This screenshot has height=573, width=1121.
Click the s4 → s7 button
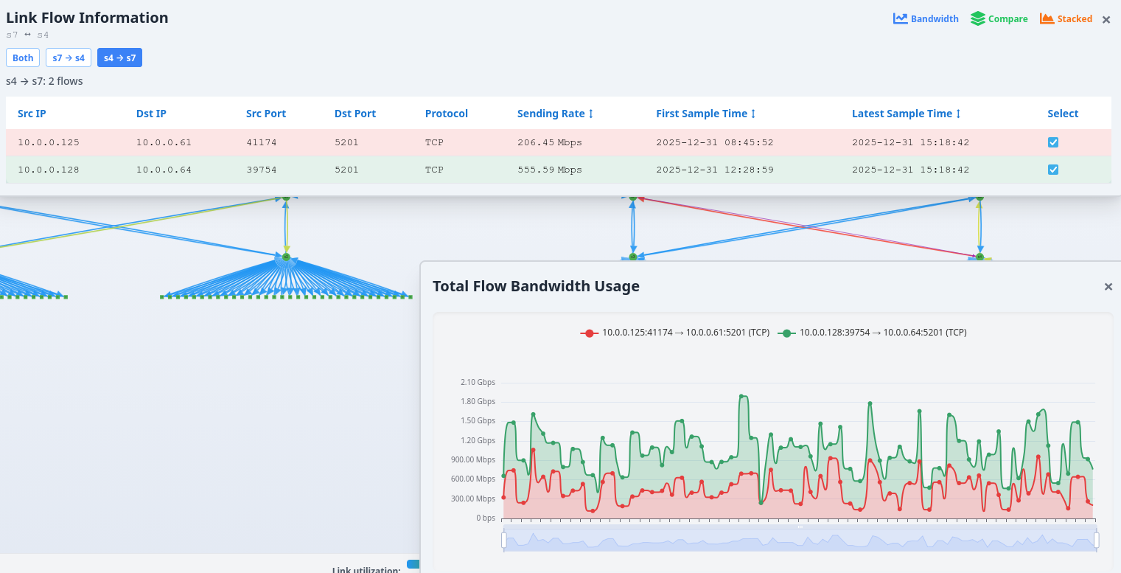pos(119,58)
